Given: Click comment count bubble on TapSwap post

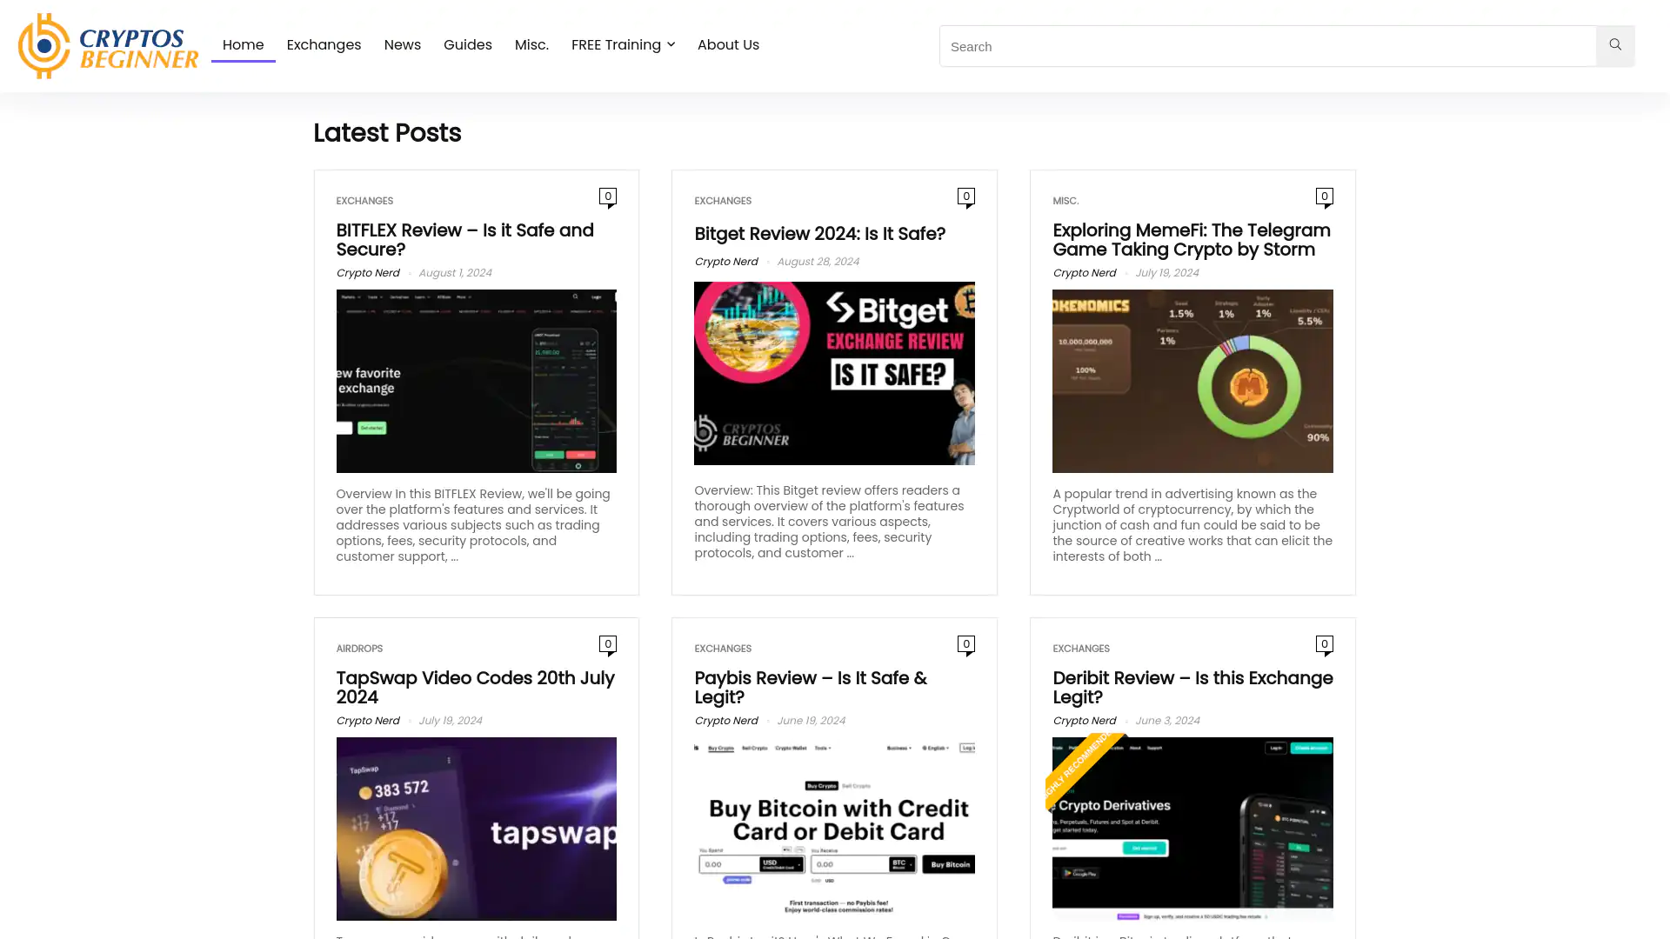Looking at the screenshot, I should coord(608,644).
